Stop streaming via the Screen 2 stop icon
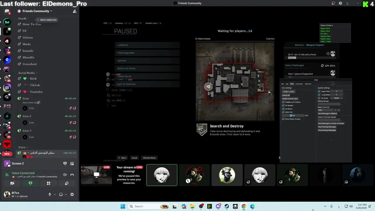This screenshot has width=375, height=211. tap(65, 164)
